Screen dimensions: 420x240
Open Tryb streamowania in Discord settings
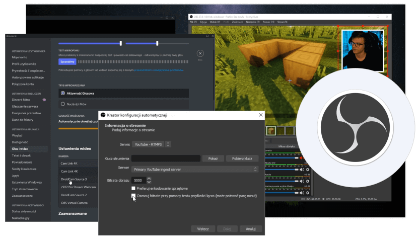pyautogui.click(x=25, y=189)
